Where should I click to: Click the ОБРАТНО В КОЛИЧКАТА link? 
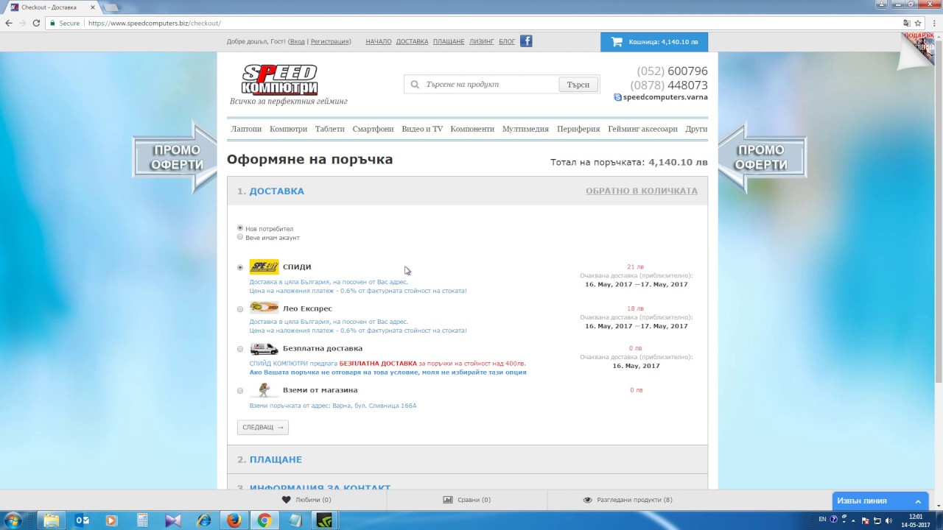pyautogui.click(x=642, y=191)
